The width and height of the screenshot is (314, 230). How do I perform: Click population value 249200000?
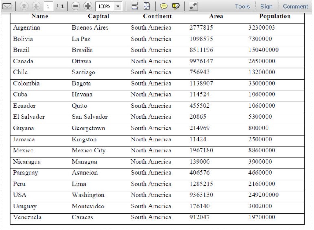(263, 195)
